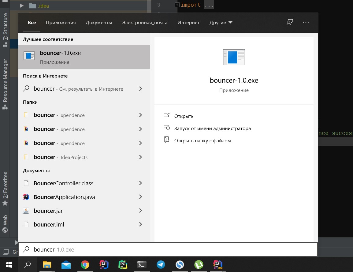Click the BouncerApplication.java IntelliJ file icon
Screen dimensions: 353x272
[26, 197]
